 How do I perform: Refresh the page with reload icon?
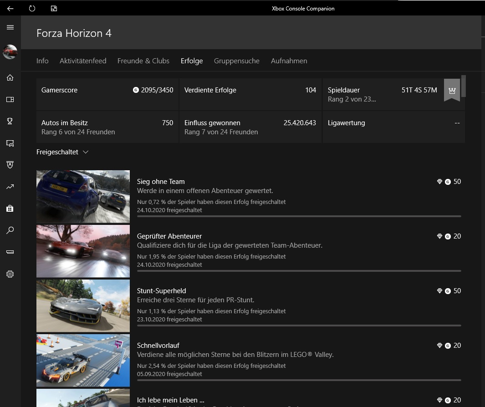click(x=32, y=8)
